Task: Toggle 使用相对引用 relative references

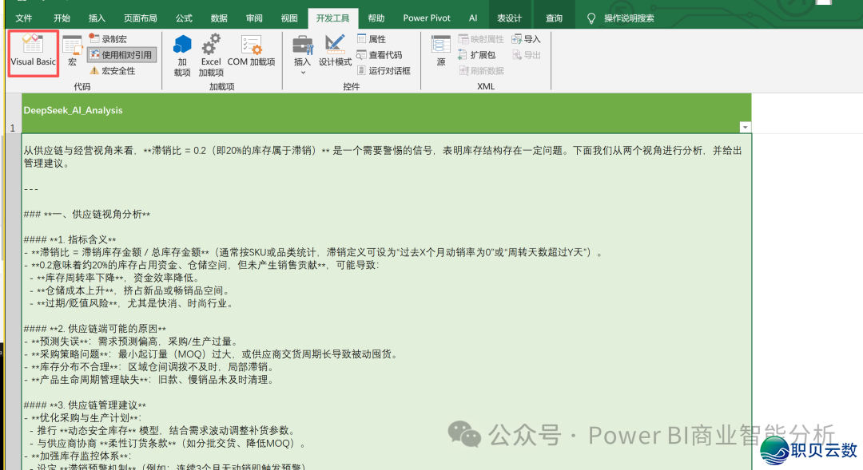Action: [121, 54]
